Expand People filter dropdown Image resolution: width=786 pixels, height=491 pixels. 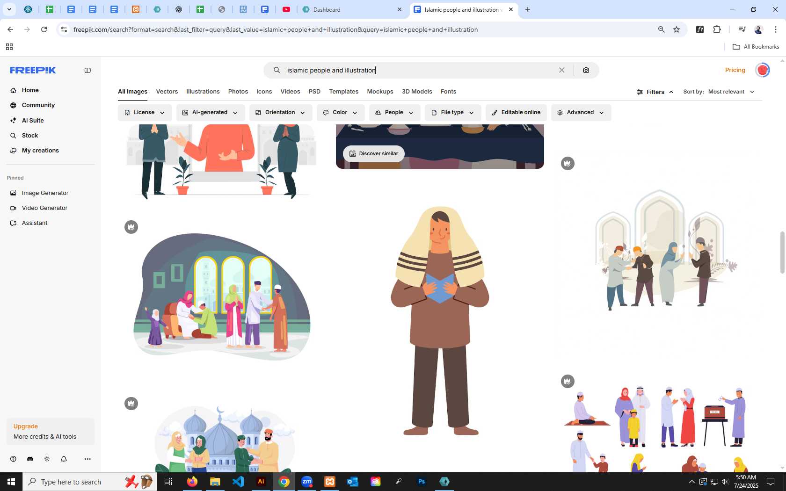pos(394,113)
